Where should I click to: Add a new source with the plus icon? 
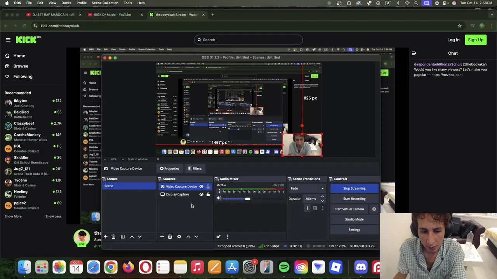click(162, 237)
